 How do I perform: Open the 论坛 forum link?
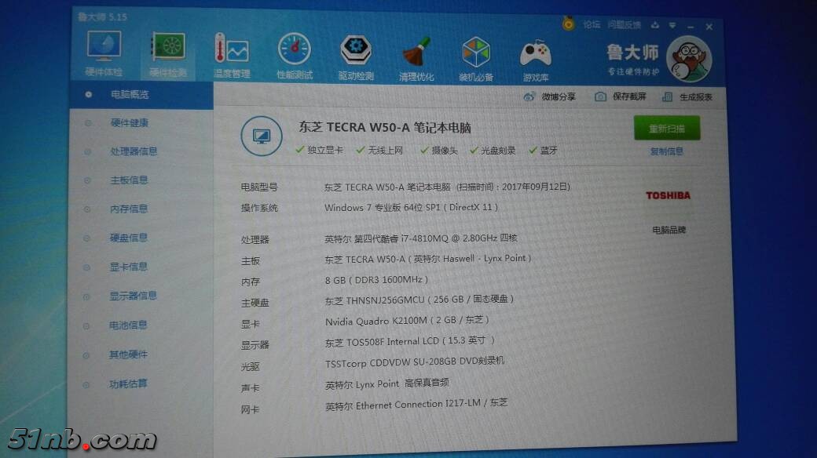tap(592, 24)
